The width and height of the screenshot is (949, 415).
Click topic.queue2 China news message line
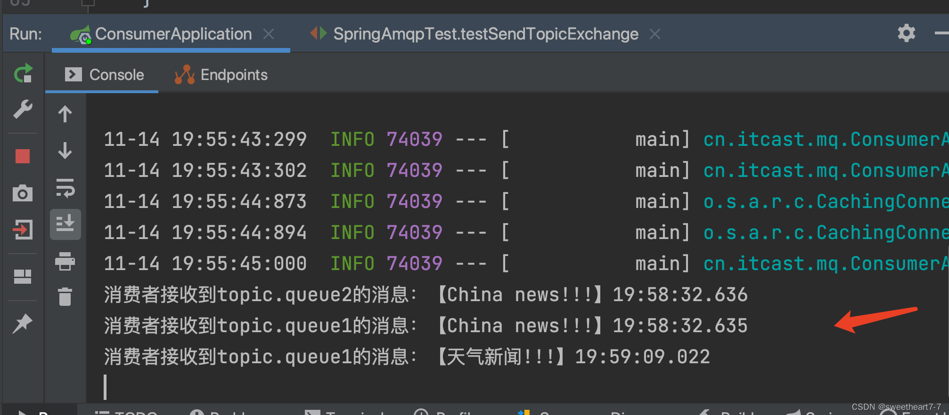tap(426, 295)
